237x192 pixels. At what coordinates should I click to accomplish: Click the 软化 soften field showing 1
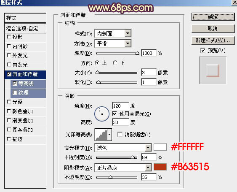pyautogui.click(x=149, y=82)
